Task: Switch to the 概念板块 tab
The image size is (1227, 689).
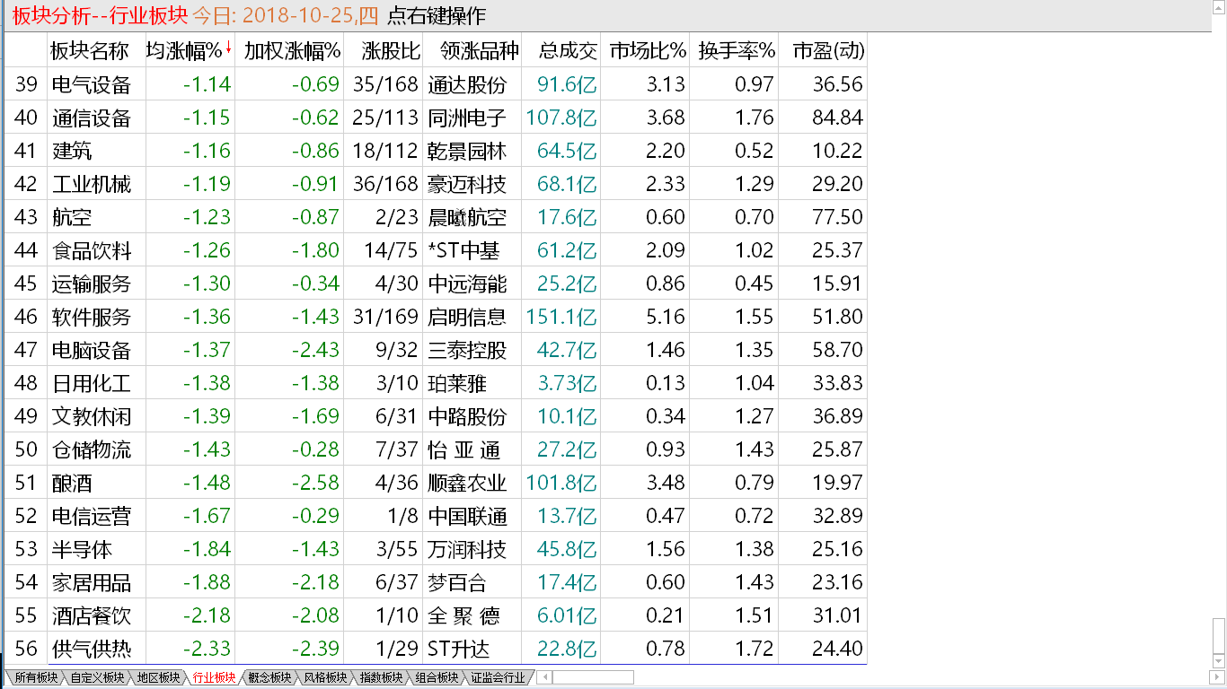Action: [269, 677]
